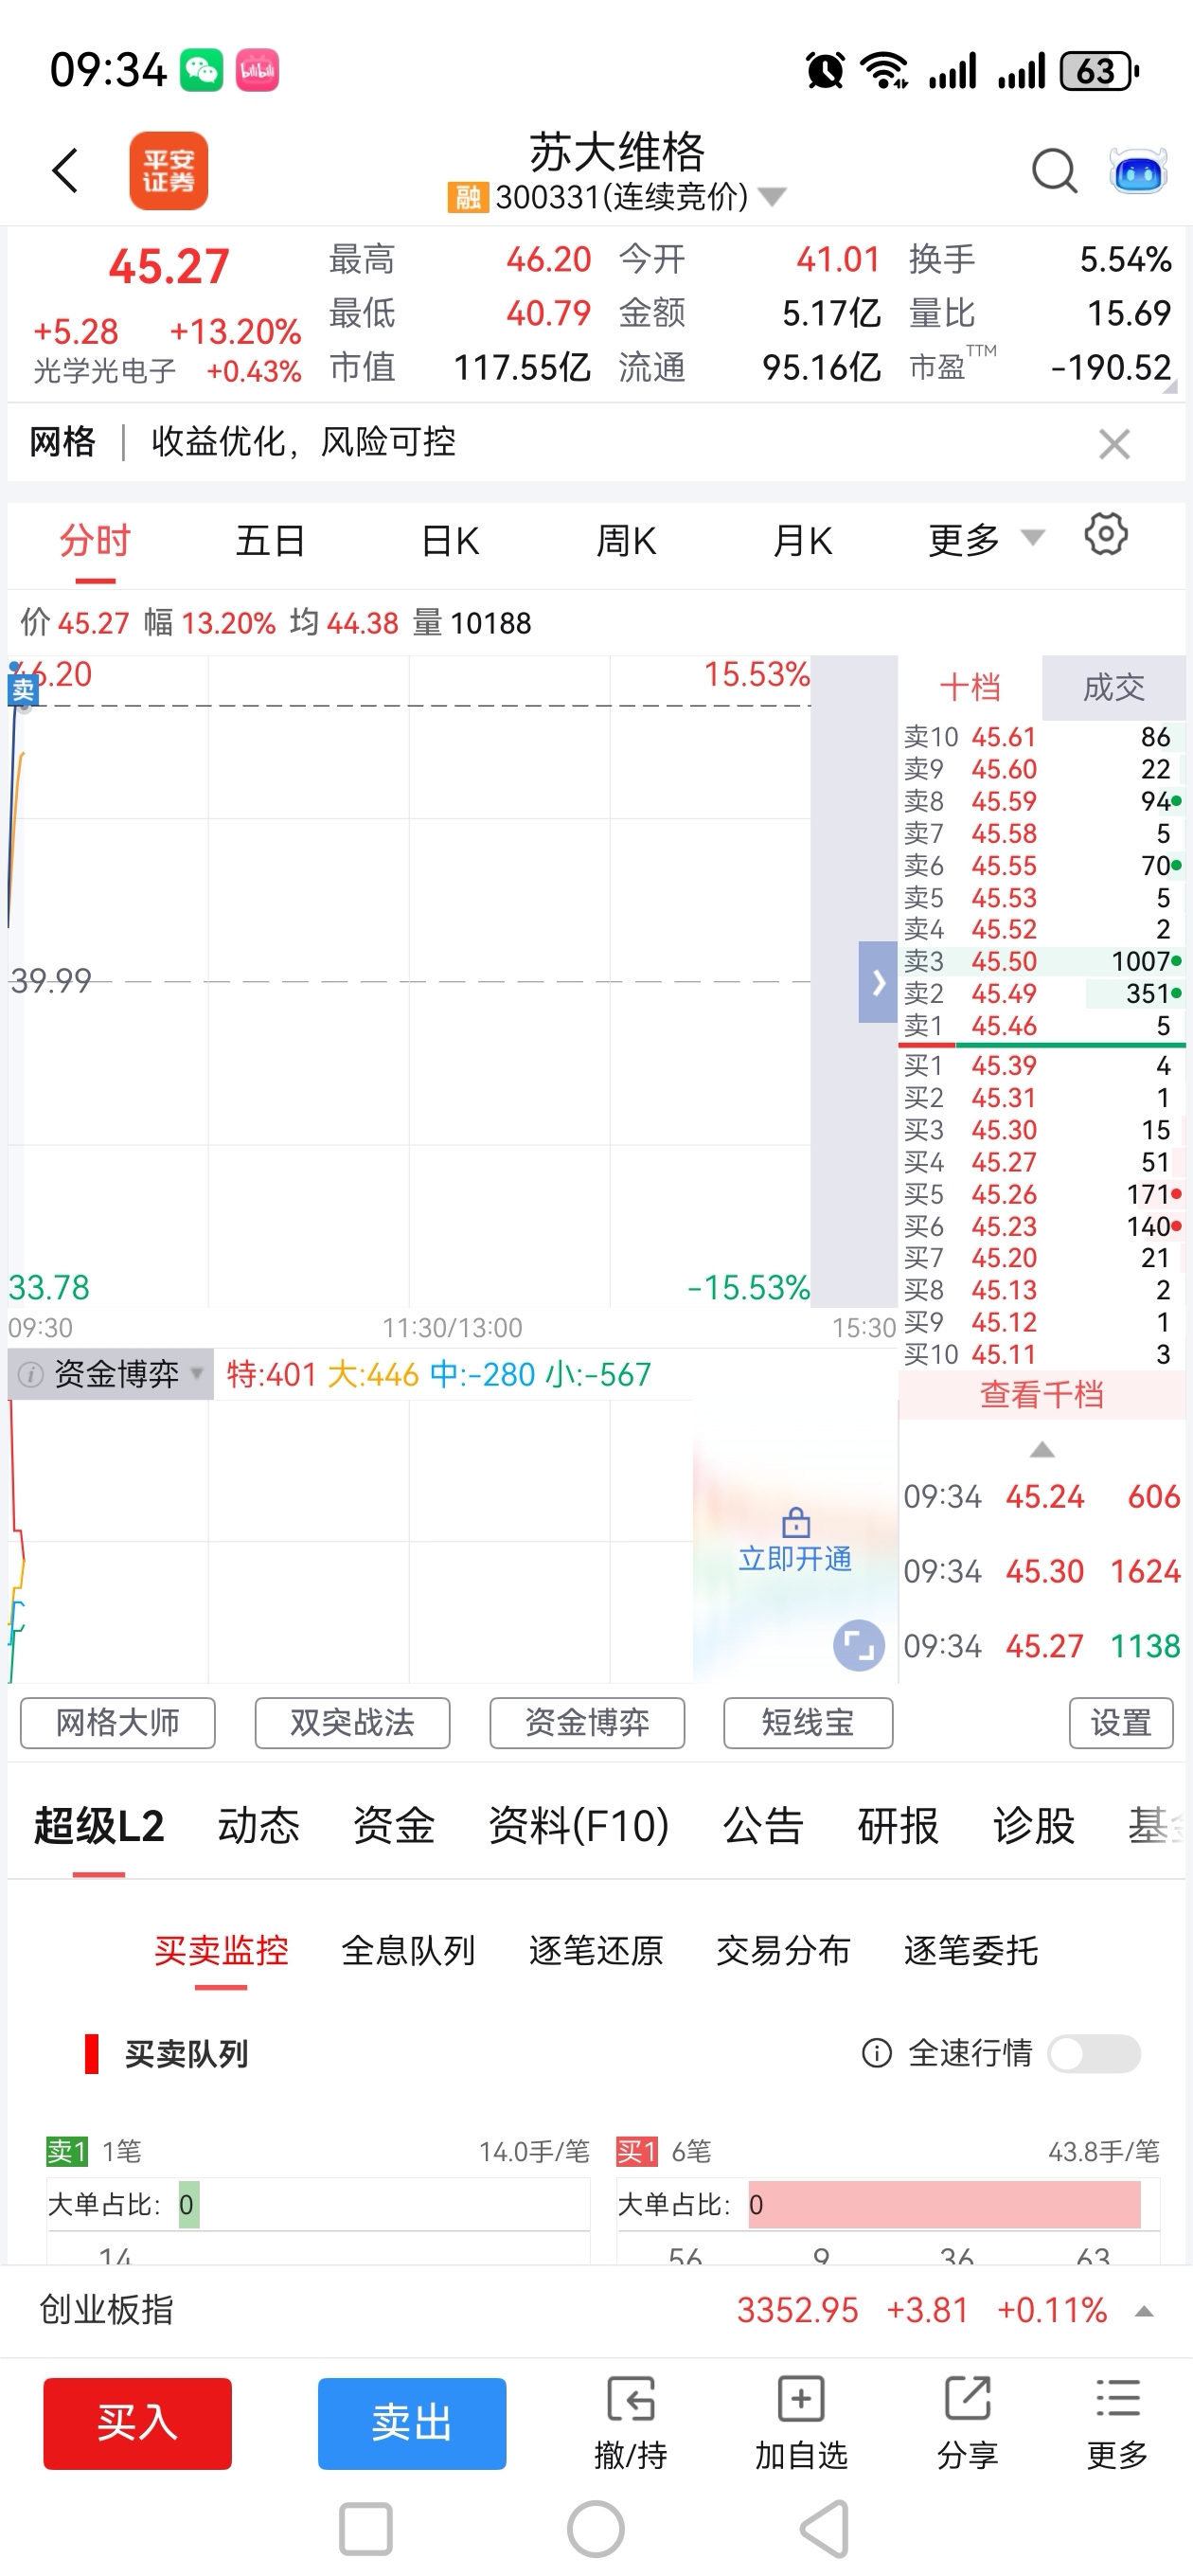Open the robot assistant icon

[x=1138, y=171]
